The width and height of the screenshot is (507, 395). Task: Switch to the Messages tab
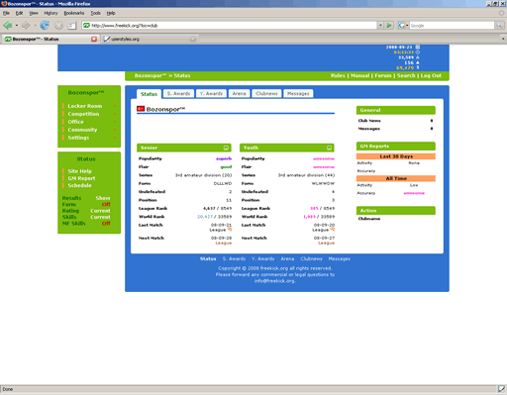coord(298,94)
